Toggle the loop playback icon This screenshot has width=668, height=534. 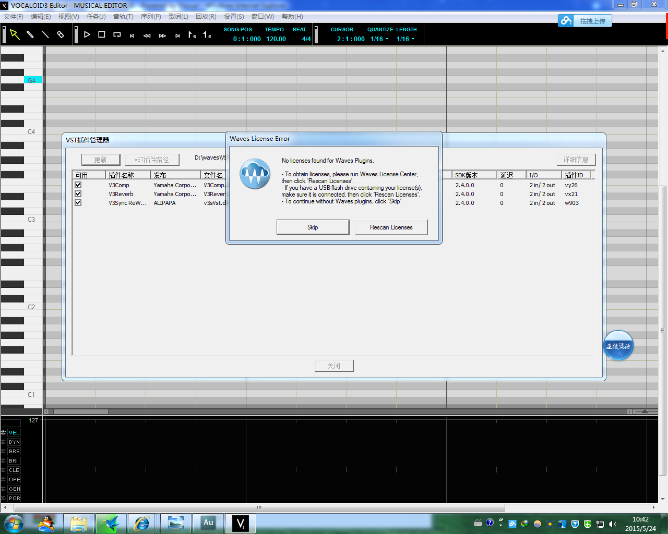pyautogui.click(x=117, y=35)
